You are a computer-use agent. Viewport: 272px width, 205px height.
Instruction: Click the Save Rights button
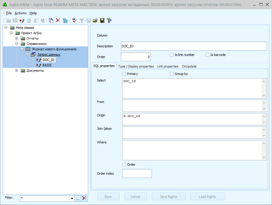tap(169, 197)
